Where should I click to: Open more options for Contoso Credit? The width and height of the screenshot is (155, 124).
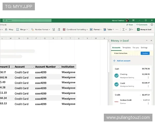148,103
